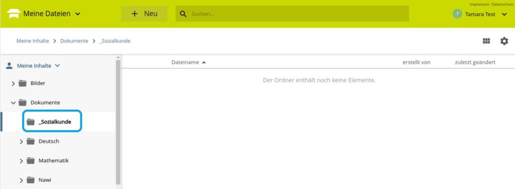Go to Dokumente in the breadcrumb
This screenshot has width=515, height=189.
click(x=74, y=41)
